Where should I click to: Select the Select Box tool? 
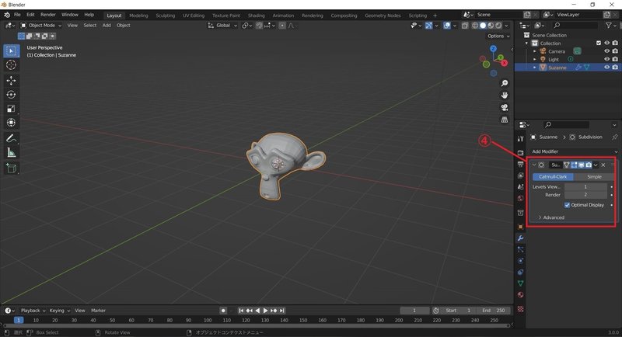click(x=11, y=50)
